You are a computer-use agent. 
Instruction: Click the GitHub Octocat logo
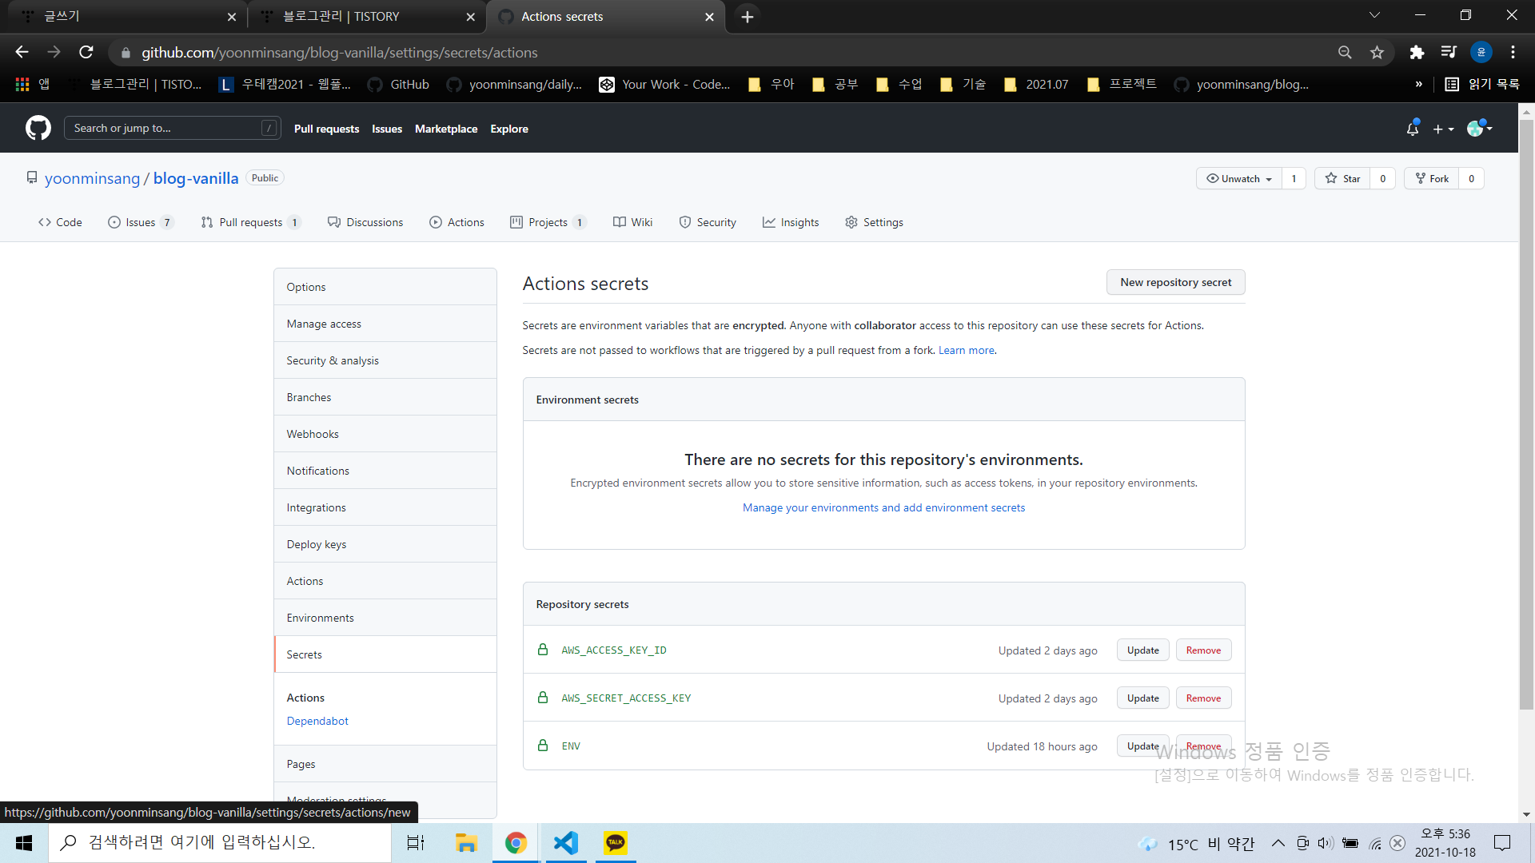click(x=38, y=128)
